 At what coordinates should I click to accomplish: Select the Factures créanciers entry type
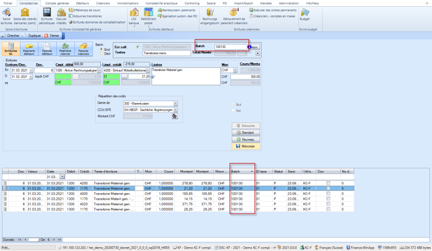84,48
